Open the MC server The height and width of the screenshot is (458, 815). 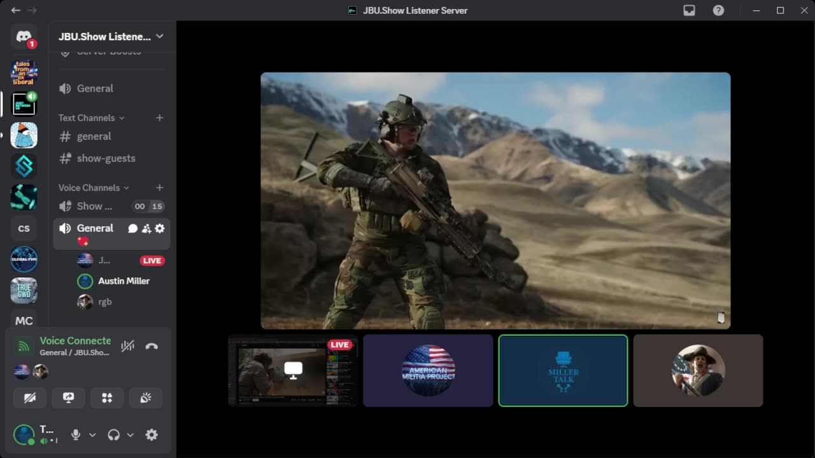click(24, 321)
